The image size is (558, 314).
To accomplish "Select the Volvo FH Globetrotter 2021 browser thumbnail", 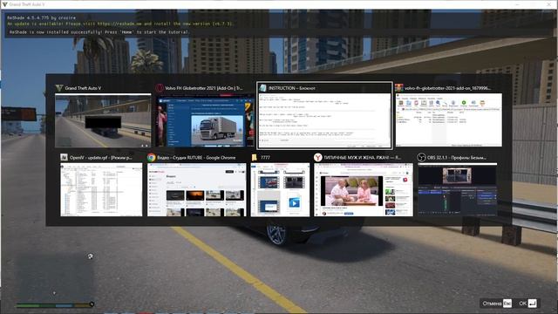I will coord(205,120).
